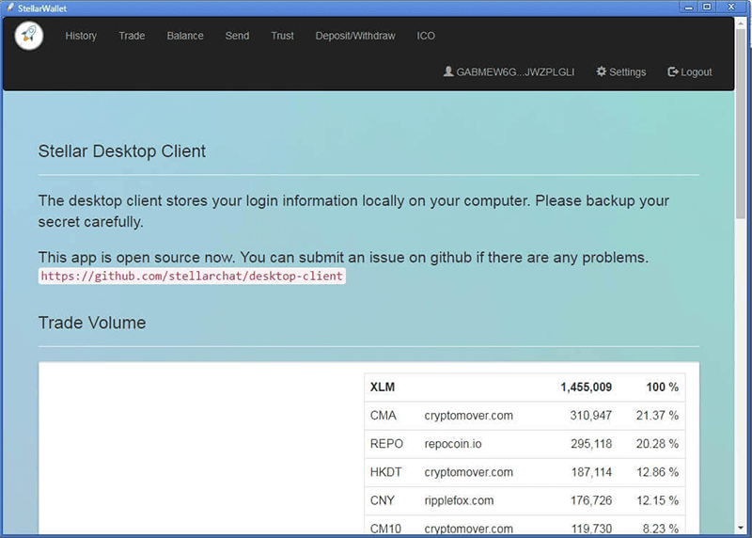752x538 pixels.
Task: Click the Settings gear icon
Action: pyautogui.click(x=602, y=71)
